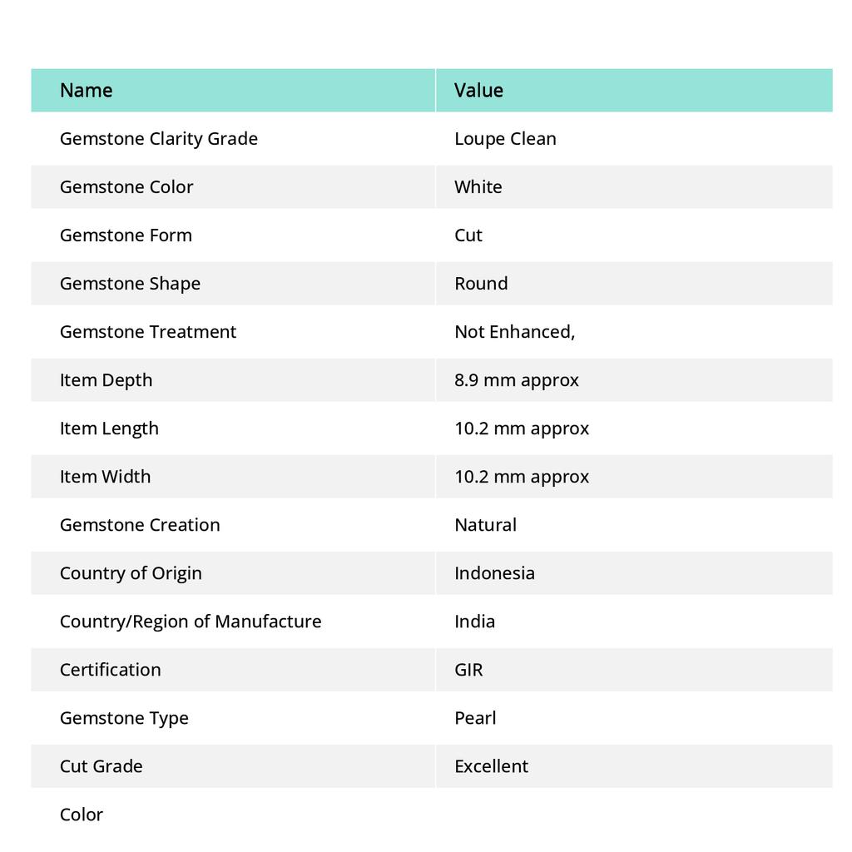Click the Loupe Clean value cell

tap(505, 138)
